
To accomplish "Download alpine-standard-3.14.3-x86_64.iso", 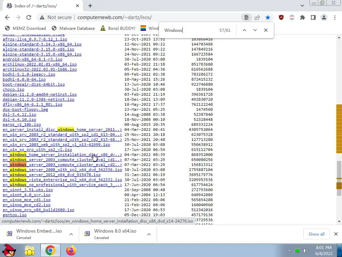I will (42, 45).
